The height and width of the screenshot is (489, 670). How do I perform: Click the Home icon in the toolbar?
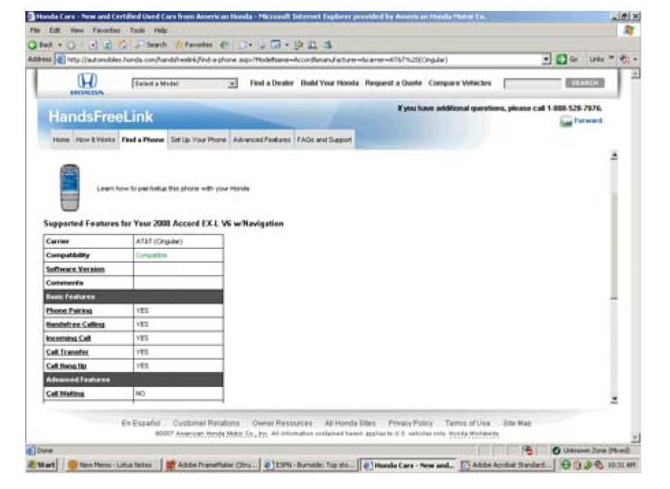[x=124, y=44]
